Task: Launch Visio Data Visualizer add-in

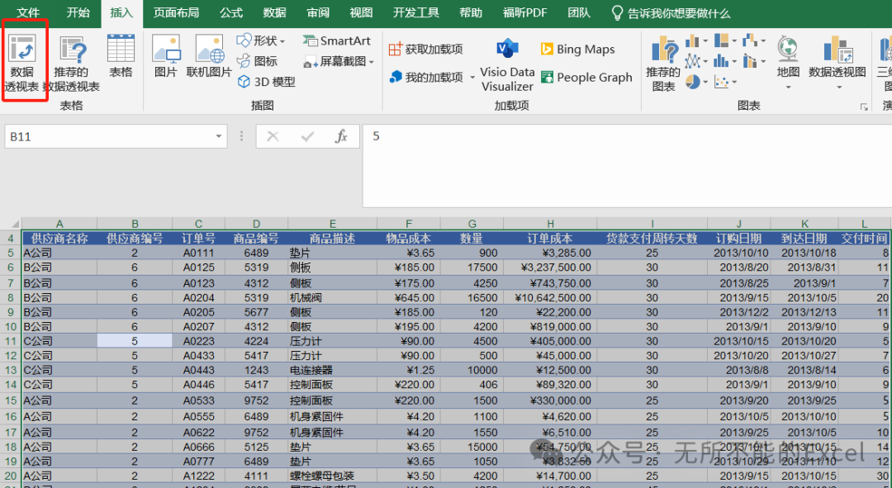Action: [507, 65]
